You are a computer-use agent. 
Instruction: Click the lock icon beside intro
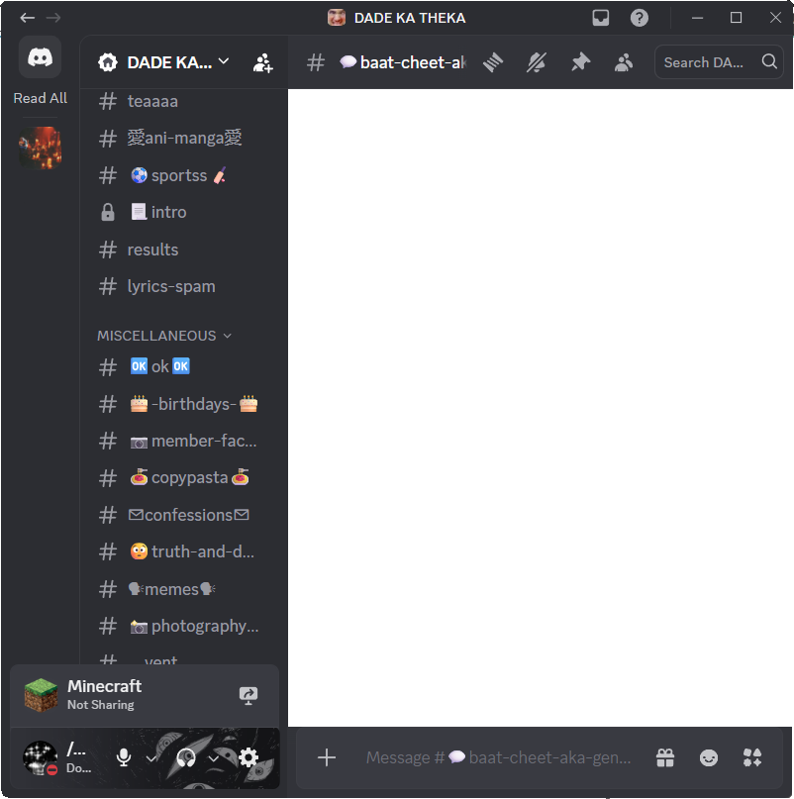tap(108, 212)
